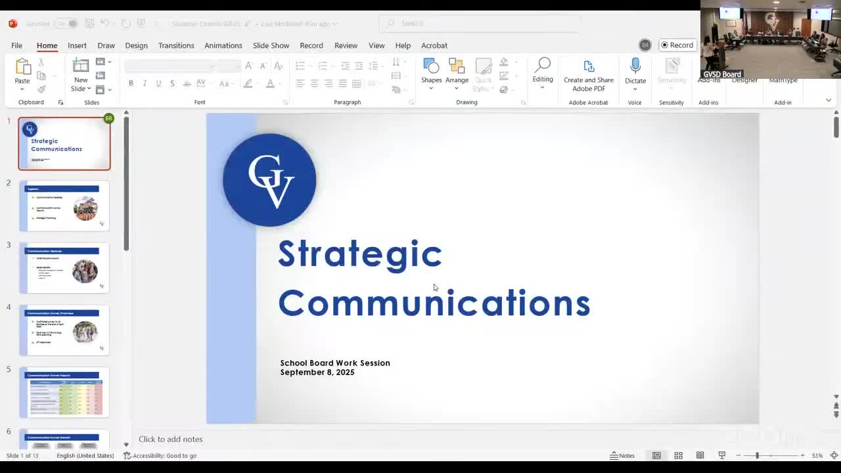Start Dictate with the microphone icon
841x473 pixels.
635,71
